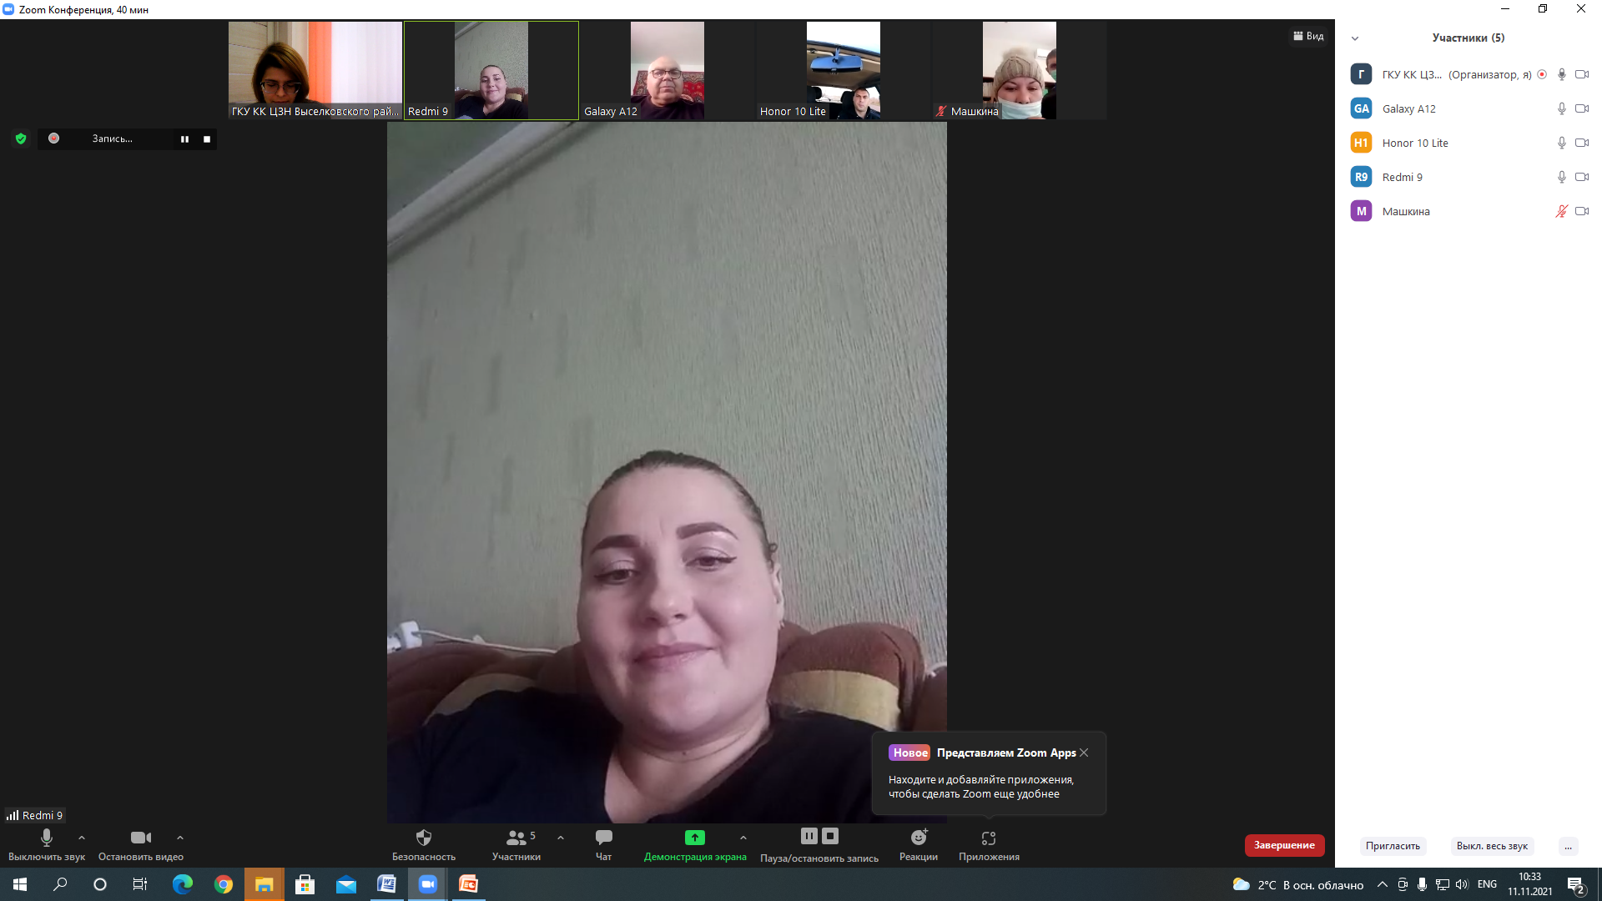Viewport: 1602px width, 901px height.
Task: Open participants options arrow
Action: pyautogui.click(x=561, y=838)
